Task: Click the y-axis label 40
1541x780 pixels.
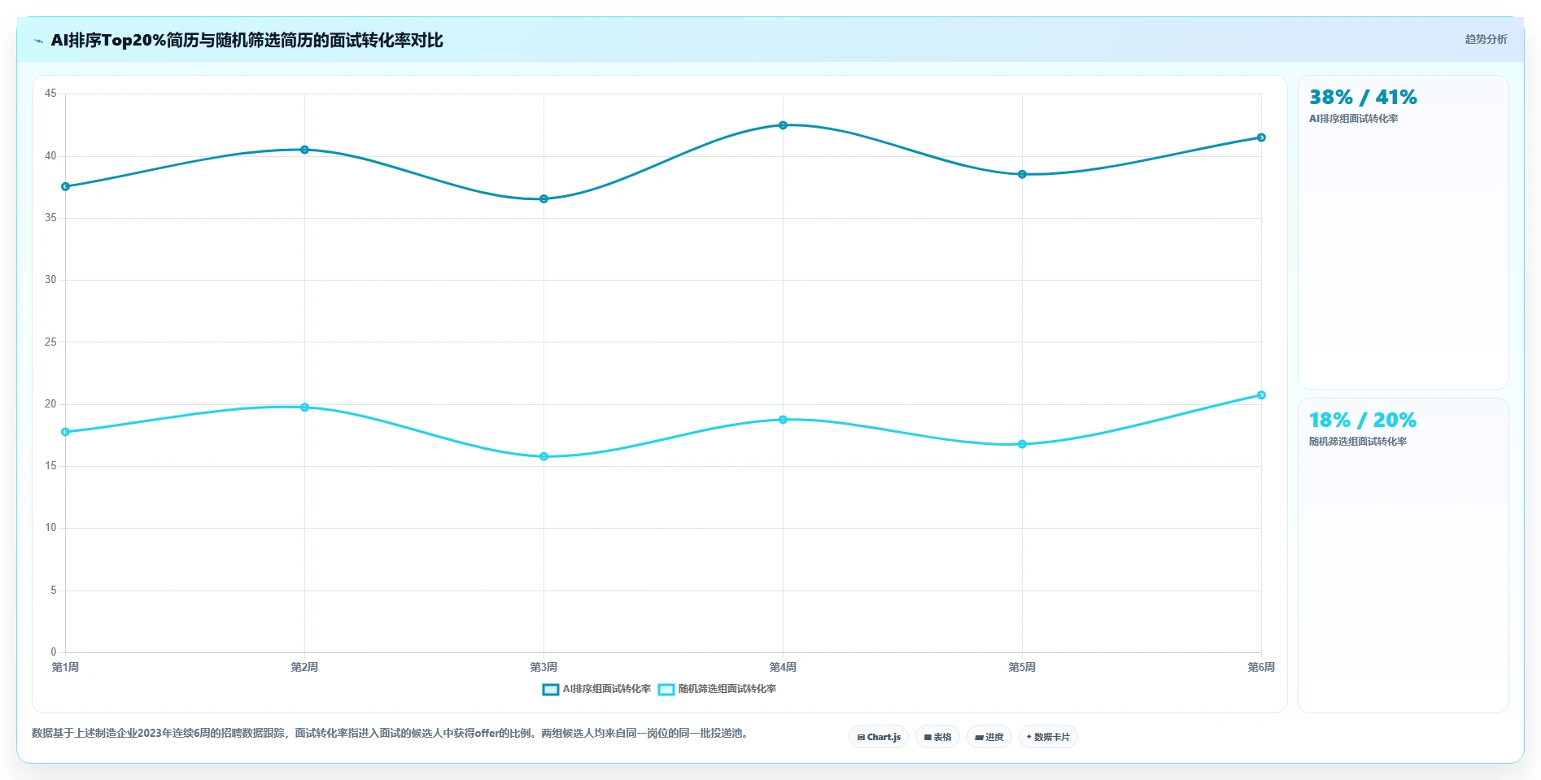Action: (x=50, y=156)
